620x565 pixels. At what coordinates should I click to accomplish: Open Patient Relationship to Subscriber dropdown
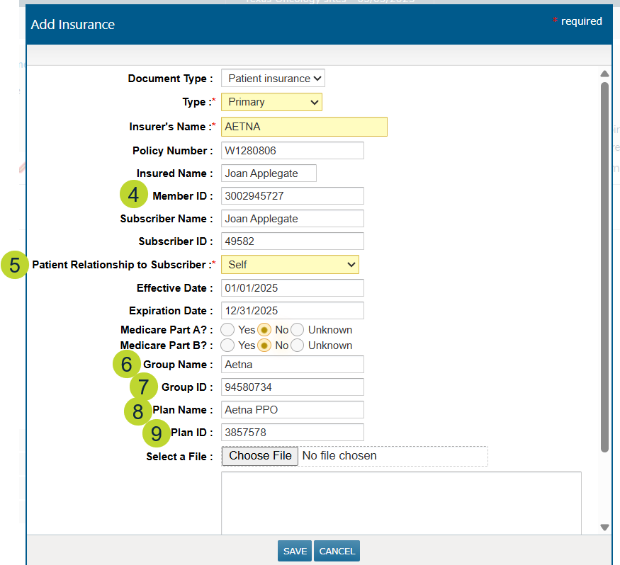click(x=290, y=265)
